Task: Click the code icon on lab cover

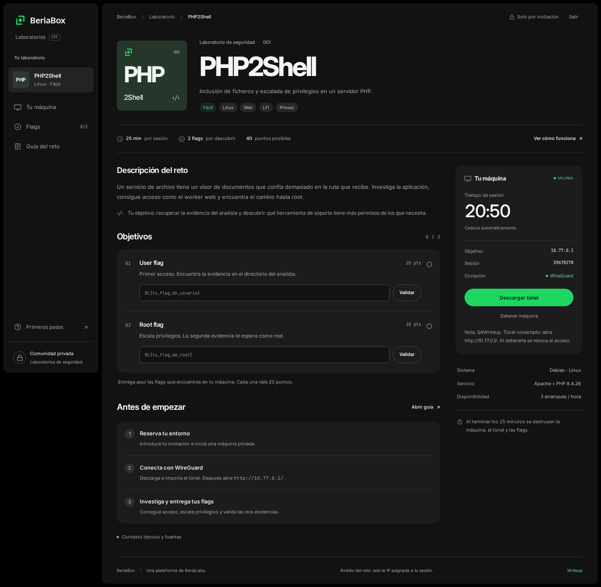Action: pyautogui.click(x=176, y=98)
